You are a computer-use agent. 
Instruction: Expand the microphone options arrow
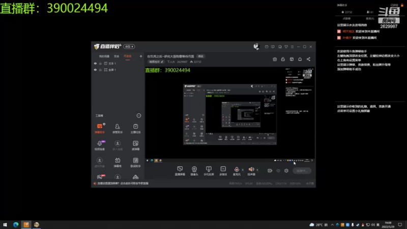(243, 170)
